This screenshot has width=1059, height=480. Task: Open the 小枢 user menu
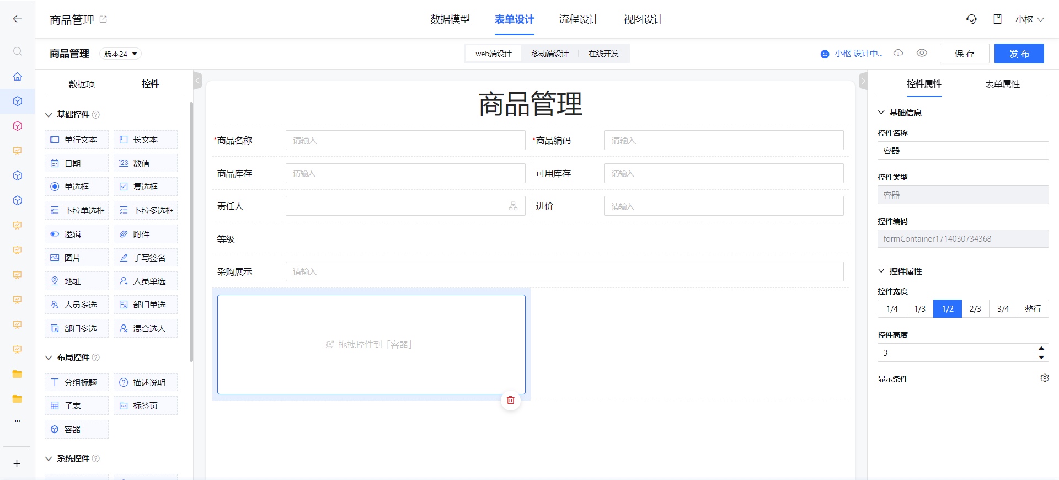[1029, 19]
